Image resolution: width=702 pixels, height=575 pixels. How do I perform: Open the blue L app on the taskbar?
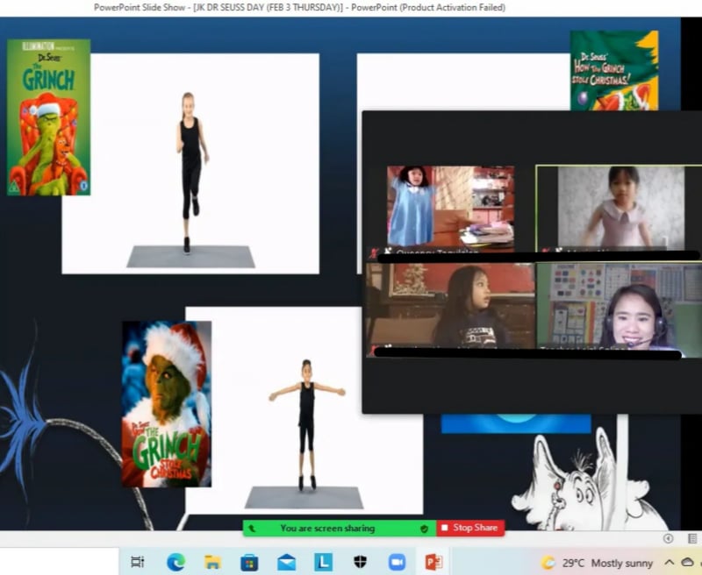(323, 562)
